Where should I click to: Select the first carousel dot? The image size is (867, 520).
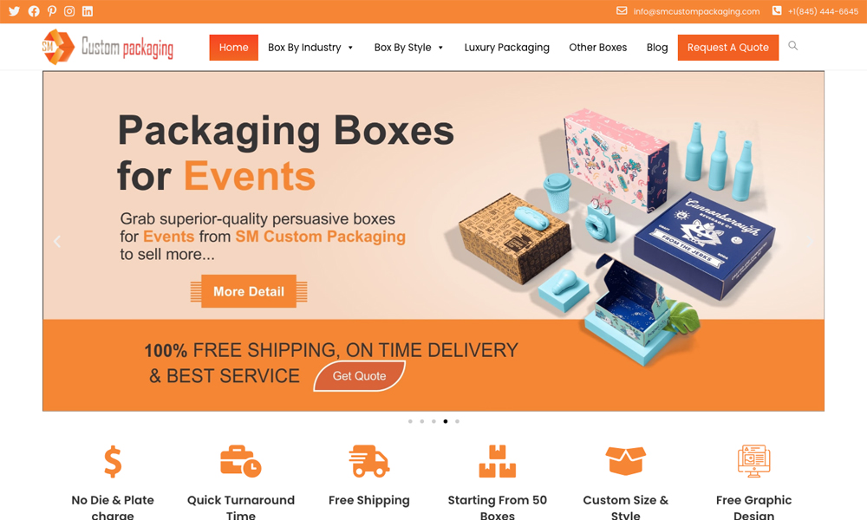(x=410, y=421)
